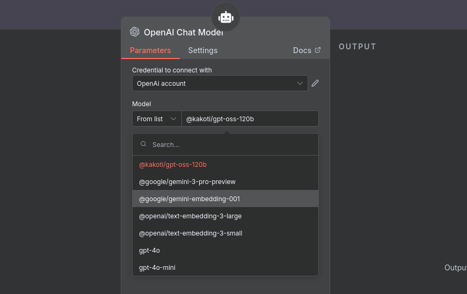Click the OpenAI logo icon
467x294 pixels.
[135, 32]
